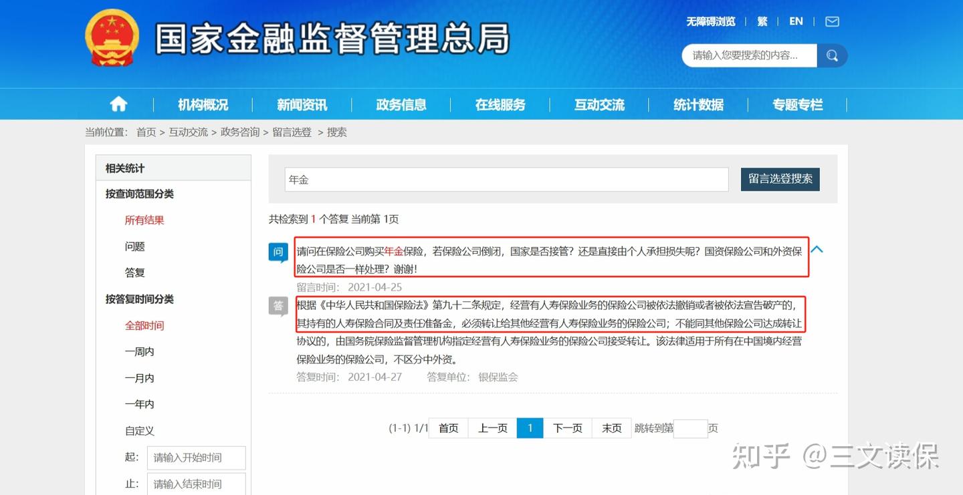This screenshot has height=495, width=963.
Task: Open the 互动交流 menu
Action: pos(599,105)
